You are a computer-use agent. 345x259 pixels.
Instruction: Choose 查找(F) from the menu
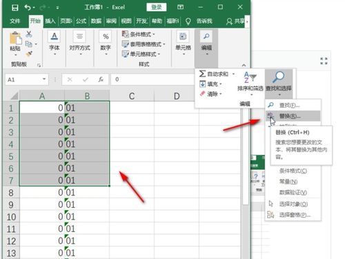point(293,105)
